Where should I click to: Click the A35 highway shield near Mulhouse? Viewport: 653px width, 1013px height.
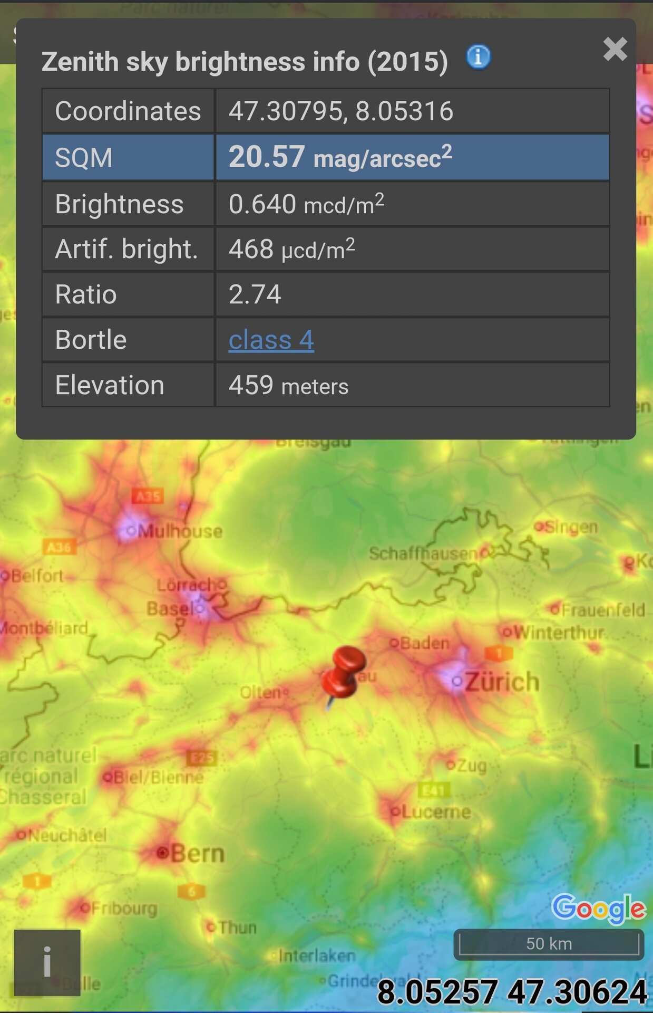tap(148, 496)
